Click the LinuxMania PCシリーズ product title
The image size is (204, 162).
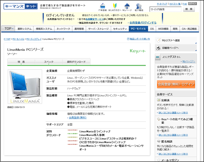pos(25,50)
